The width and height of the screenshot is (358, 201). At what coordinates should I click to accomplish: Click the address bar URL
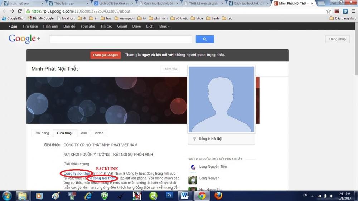click(x=81, y=11)
